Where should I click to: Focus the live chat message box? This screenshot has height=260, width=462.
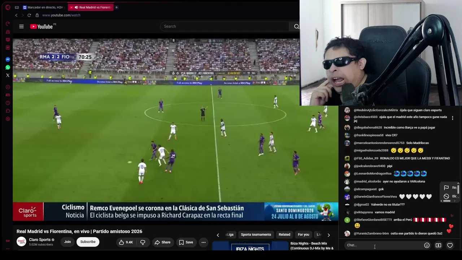point(383,245)
